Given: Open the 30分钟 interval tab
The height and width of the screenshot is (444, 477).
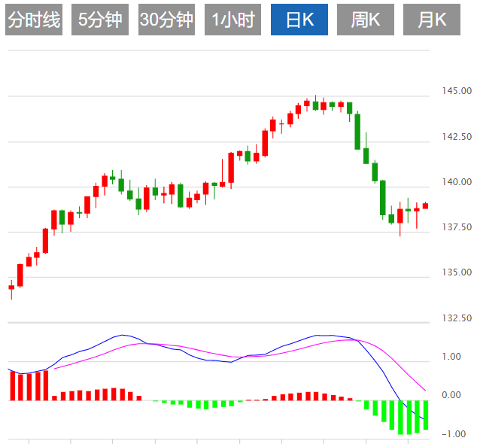Looking at the screenshot, I should coord(166,20).
